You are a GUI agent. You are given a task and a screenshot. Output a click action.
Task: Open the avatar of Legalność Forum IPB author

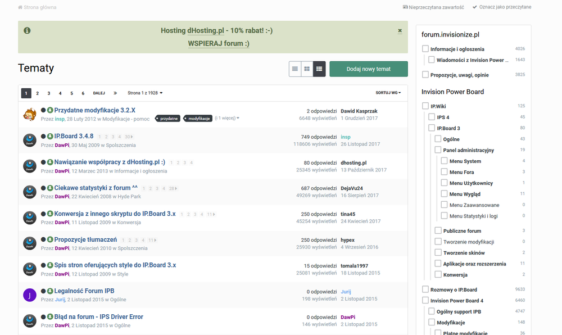[30, 295]
